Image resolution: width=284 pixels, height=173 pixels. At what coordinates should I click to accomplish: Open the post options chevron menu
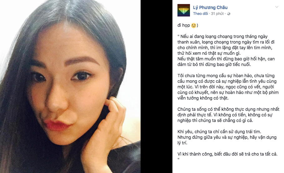(277, 7)
